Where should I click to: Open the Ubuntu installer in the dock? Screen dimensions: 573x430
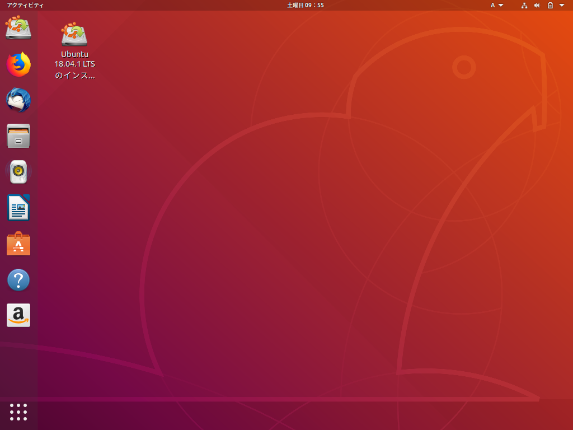tap(18, 28)
